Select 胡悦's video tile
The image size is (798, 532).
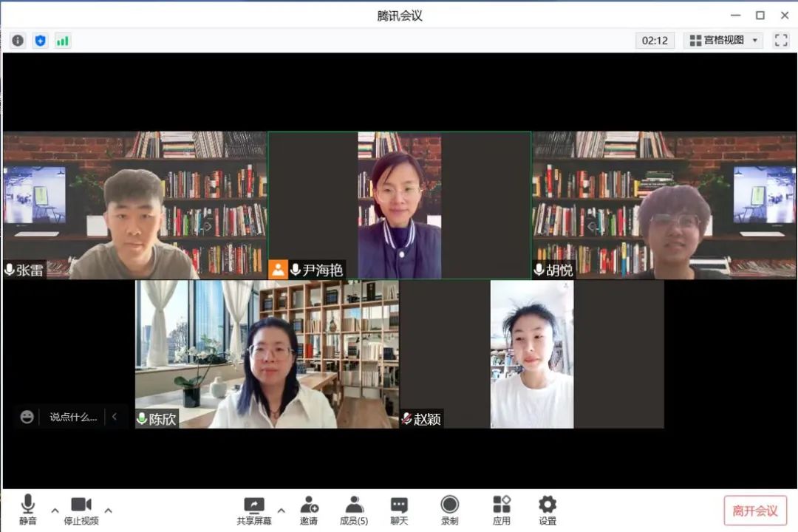click(664, 205)
